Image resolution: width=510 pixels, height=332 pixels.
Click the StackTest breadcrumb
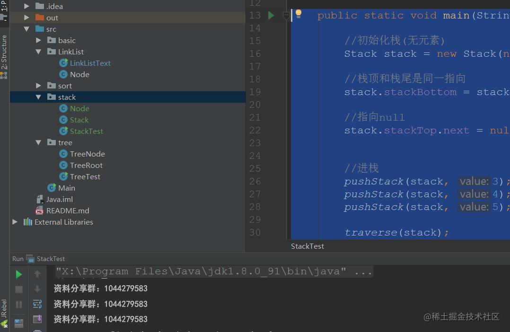(x=308, y=246)
